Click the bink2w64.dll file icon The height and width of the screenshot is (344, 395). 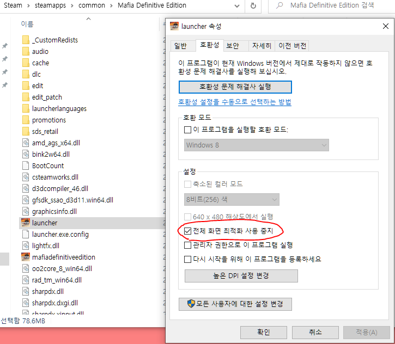tap(26, 154)
